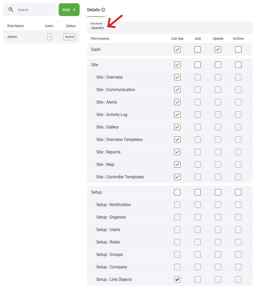
Task: Disable Dash Update permission
Action: (218, 50)
